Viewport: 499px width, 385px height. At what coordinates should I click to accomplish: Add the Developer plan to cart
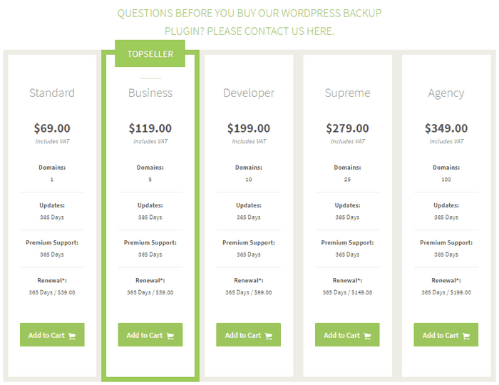pos(249,334)
